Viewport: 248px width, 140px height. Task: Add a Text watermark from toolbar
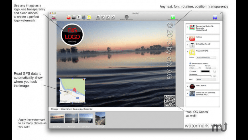(79, 17)
